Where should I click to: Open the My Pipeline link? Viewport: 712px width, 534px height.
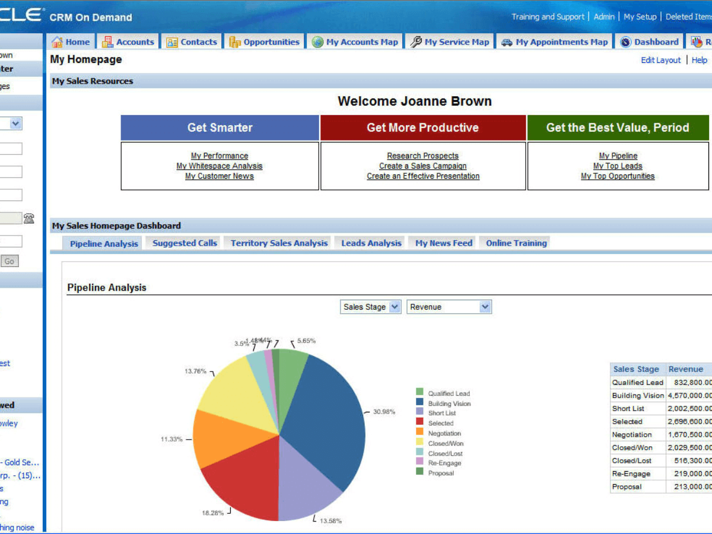pos(618,156)
